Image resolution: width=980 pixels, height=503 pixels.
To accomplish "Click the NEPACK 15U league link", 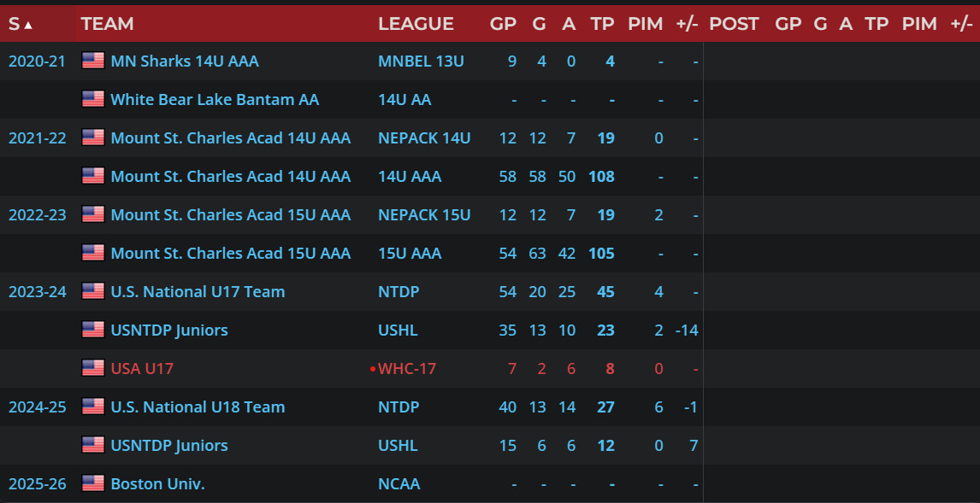I will [424, 214].
